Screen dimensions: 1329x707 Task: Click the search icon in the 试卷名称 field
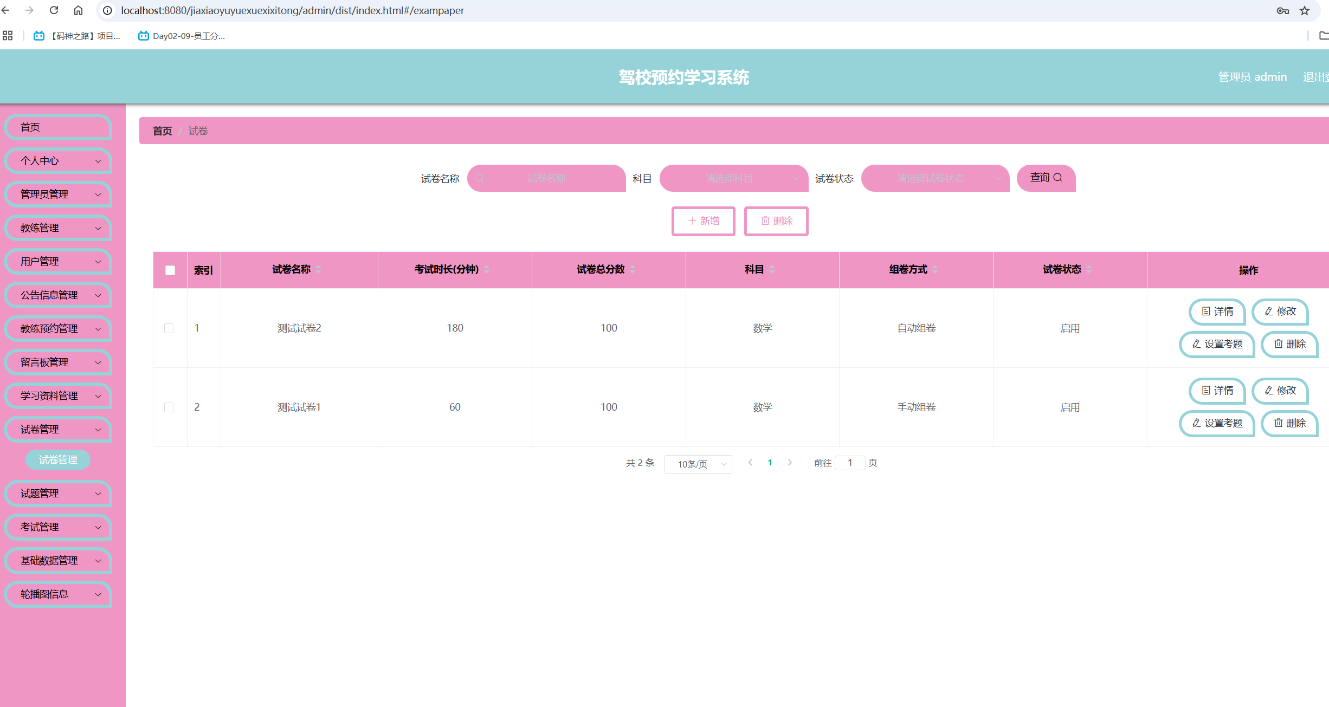click(479, 178)
